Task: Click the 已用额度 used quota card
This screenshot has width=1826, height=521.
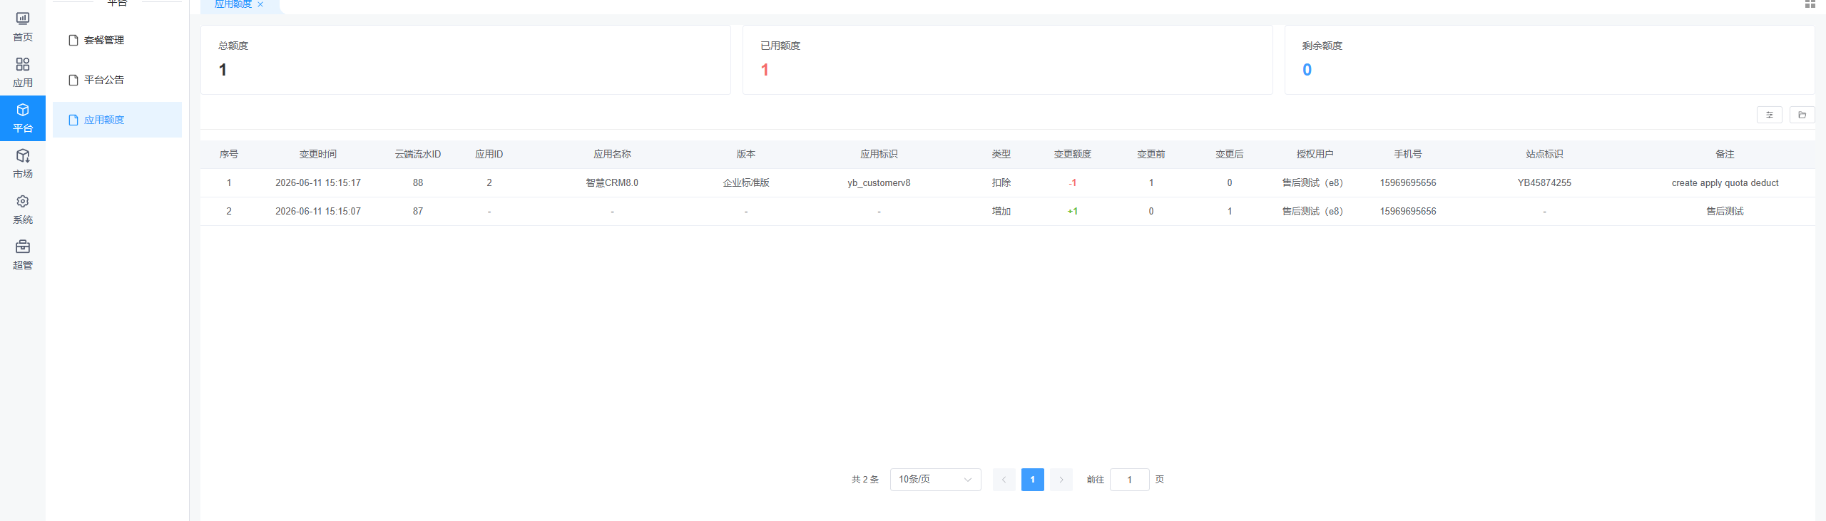Action: point(1008,60)
